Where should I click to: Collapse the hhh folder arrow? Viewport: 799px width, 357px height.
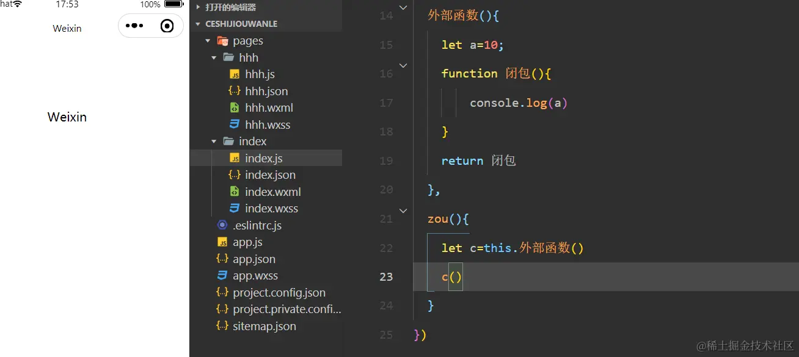pyautogui.click(x=214, y=57)
